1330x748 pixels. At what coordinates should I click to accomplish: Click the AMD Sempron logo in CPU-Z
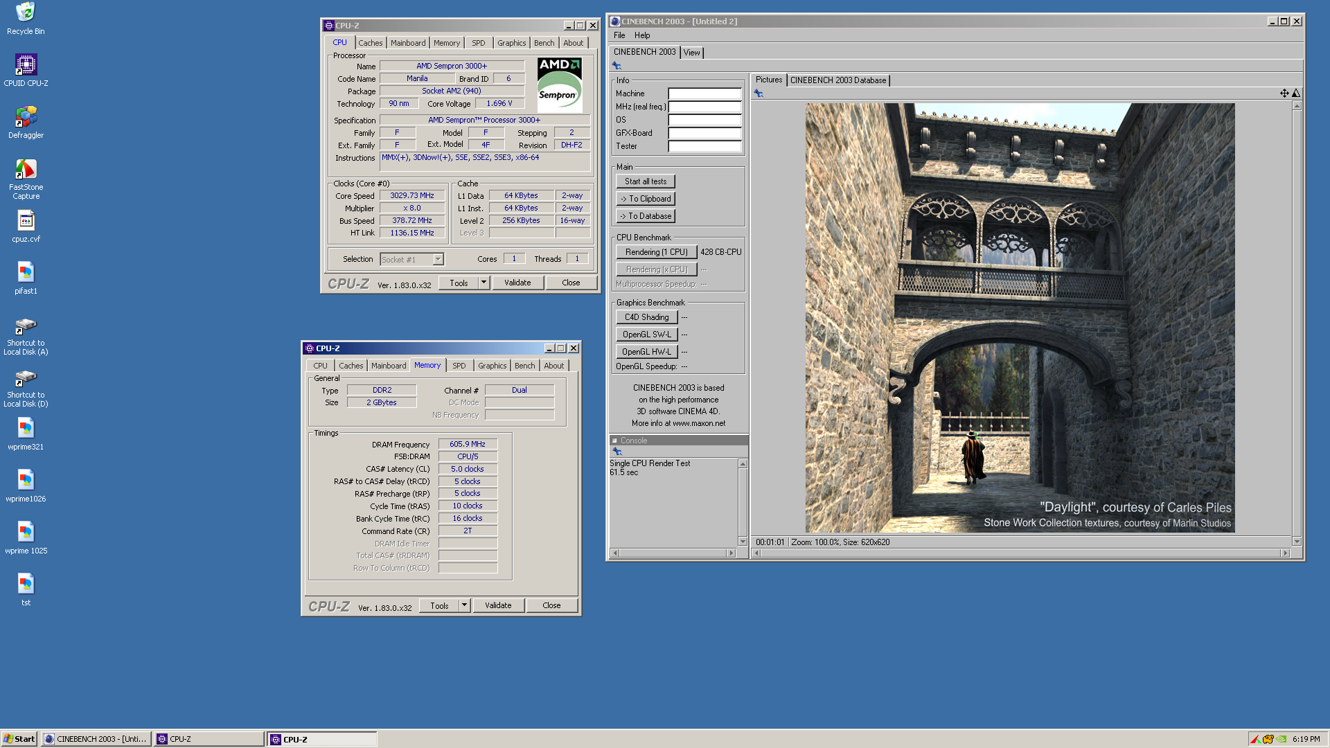tap(560, 84)
